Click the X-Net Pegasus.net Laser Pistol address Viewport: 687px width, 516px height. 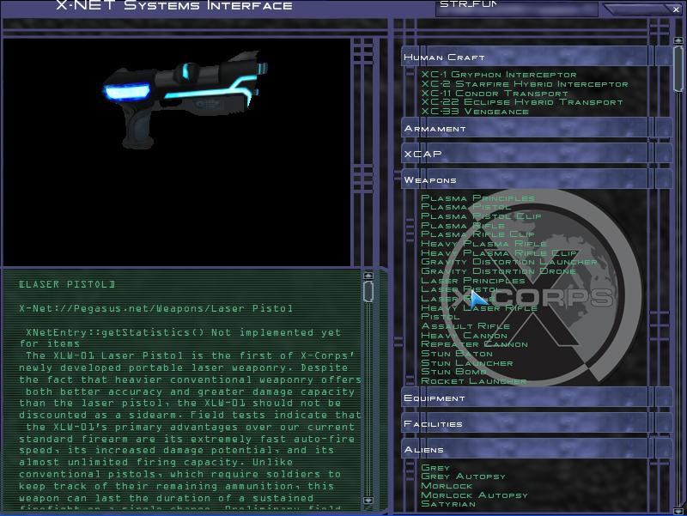coord(155,308)
